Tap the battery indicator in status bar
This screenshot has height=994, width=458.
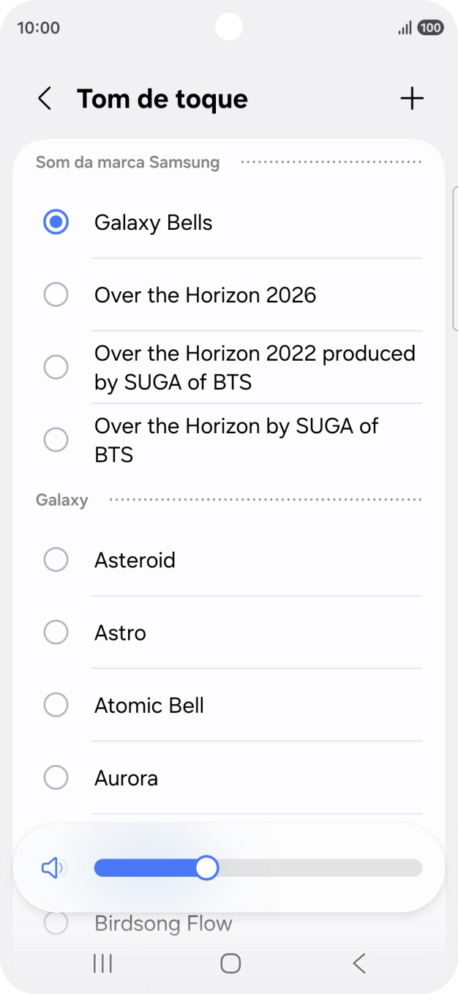pyautogui.click(x=430, y=28)
